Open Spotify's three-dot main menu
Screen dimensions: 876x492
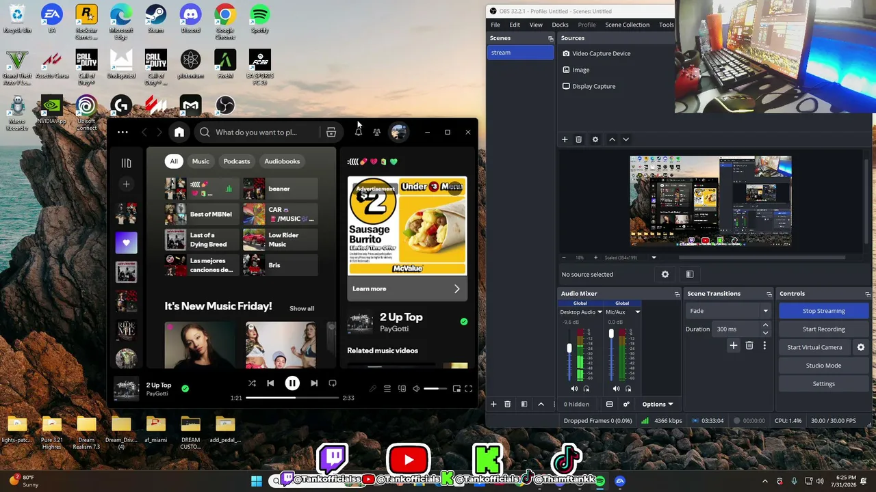click(123, 132)
